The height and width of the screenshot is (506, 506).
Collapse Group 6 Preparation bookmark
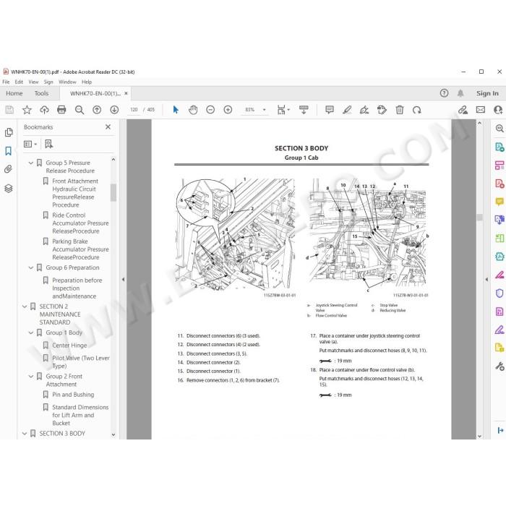tap(31, 267)
